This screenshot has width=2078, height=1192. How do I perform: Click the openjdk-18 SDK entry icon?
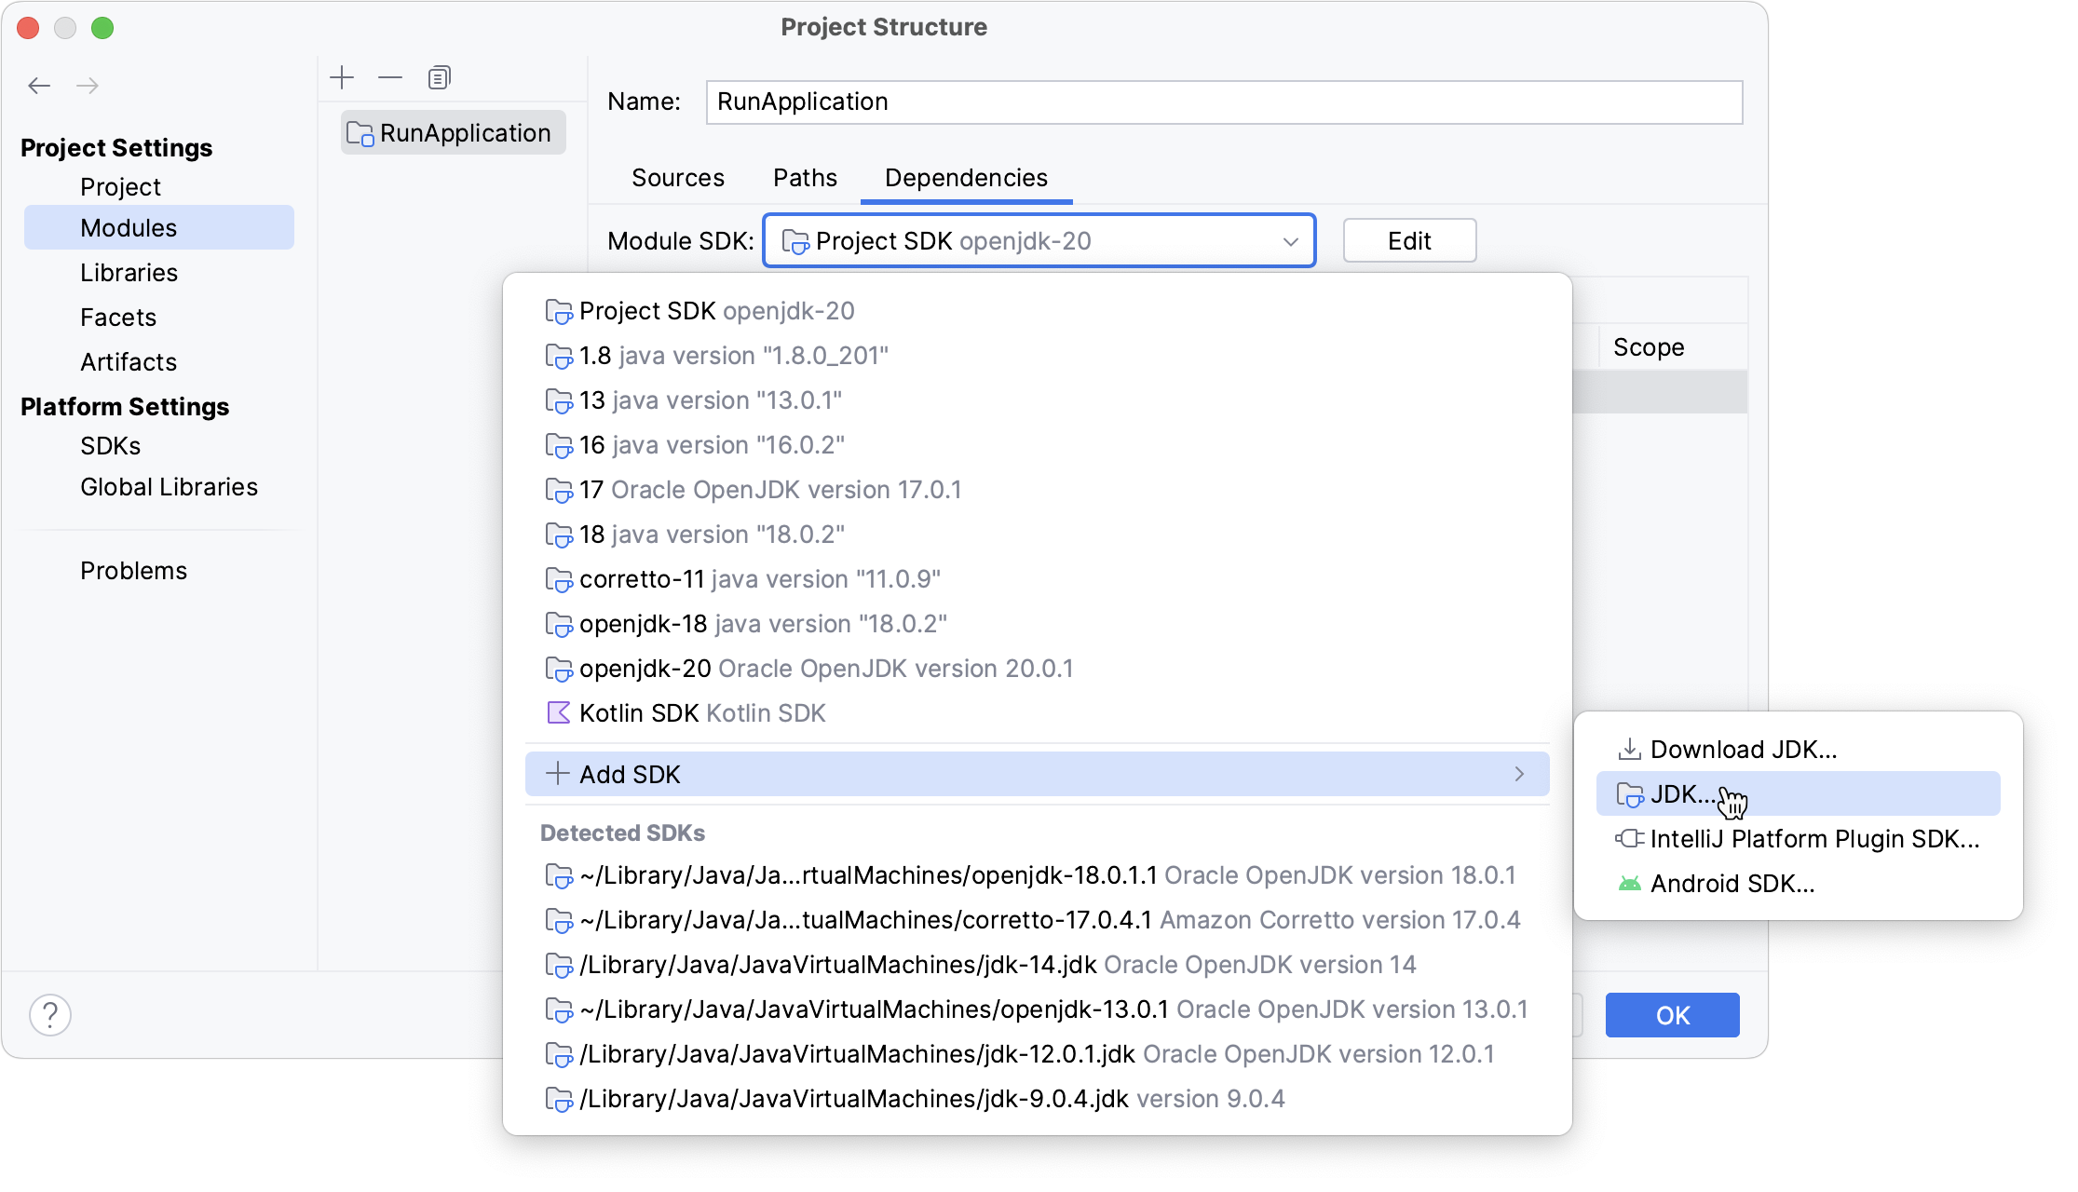click(x=560, y=622)
